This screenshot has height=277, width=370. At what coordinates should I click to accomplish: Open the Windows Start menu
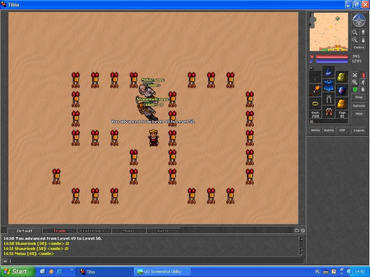[17, 272]
